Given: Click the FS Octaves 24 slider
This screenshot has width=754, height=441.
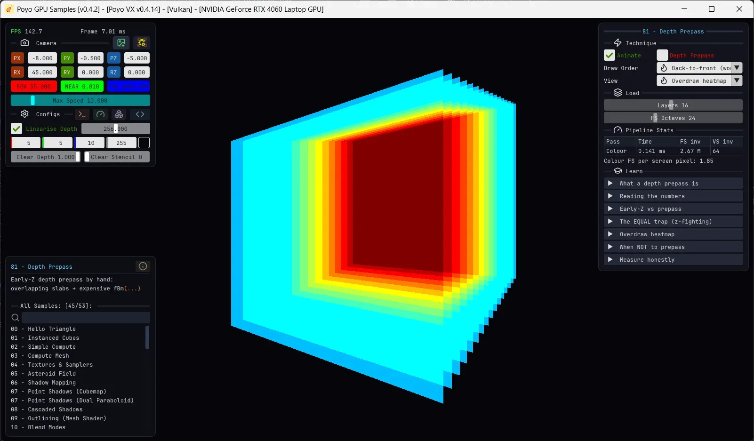Looking at the screenshot, I should tap(673, 118).
